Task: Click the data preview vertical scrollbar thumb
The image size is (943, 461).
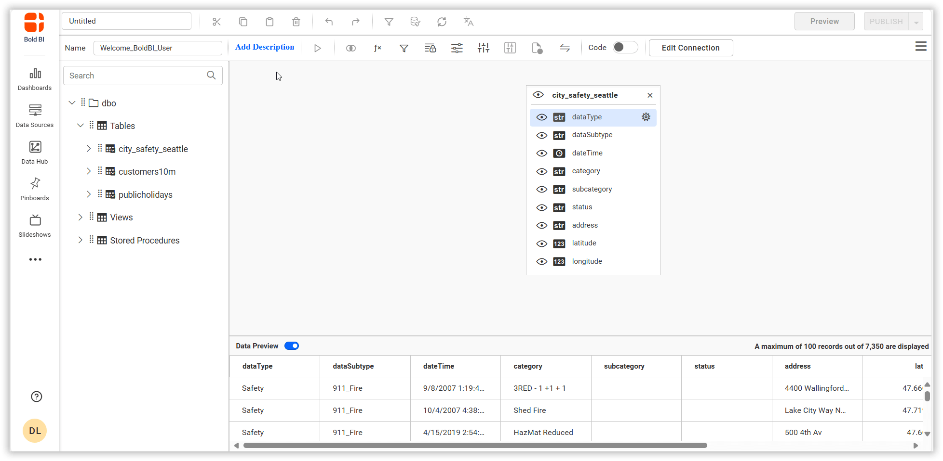Action: click(927, 396)
